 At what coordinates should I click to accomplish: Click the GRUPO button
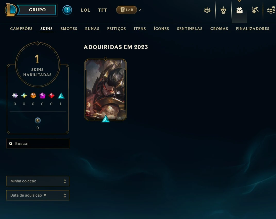pyautogui.click(x=37, y=10)
